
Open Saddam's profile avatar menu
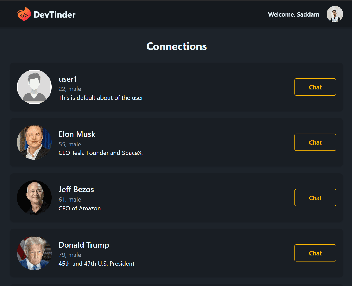[335, 14]
